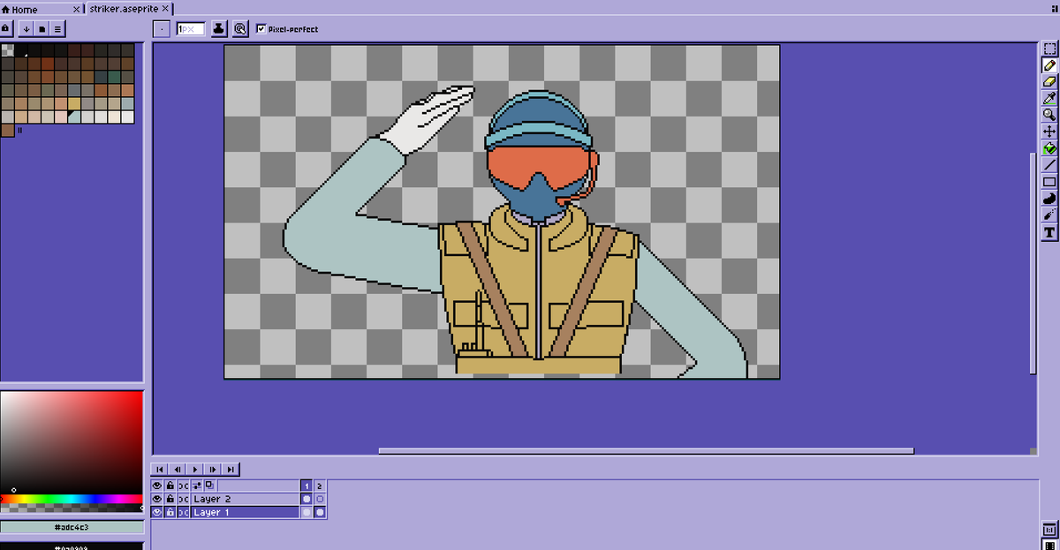Select the Pencil tool

tap(1049, 65)
